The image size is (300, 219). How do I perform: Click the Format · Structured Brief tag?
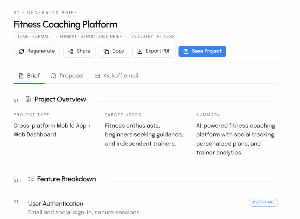pos(91,37)
